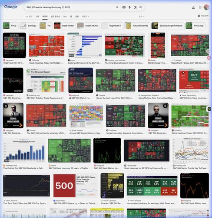
Task: Open VantagePoint Software heat map image
Action: (x=157, y=80)
